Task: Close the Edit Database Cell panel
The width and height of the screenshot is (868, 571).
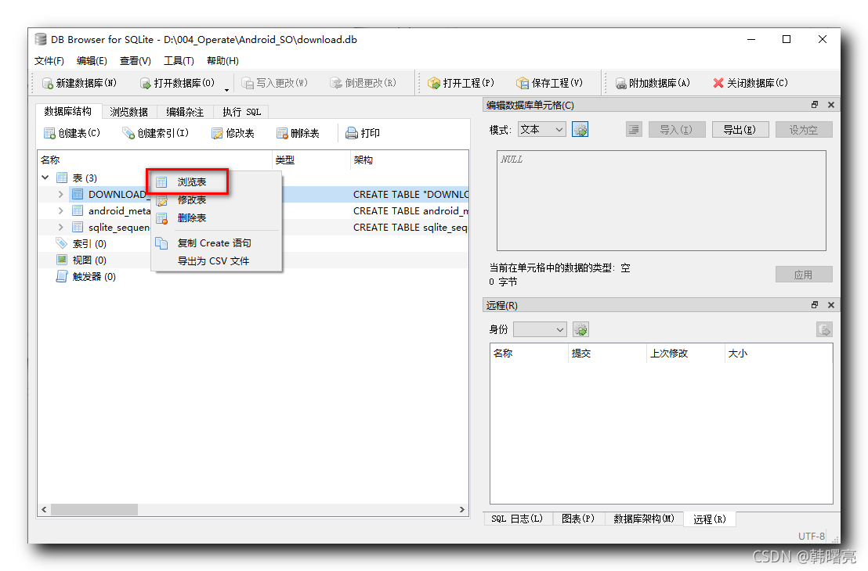Action: pos(831,105)
